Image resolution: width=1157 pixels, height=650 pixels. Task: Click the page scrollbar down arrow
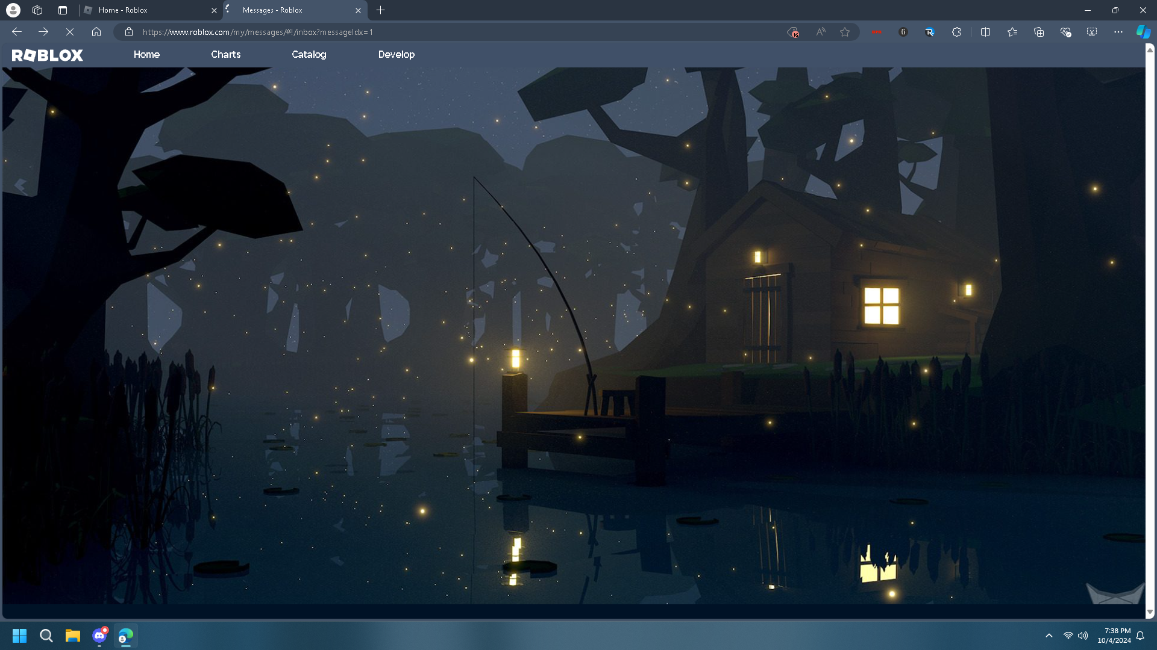(x=1150, y=612)
